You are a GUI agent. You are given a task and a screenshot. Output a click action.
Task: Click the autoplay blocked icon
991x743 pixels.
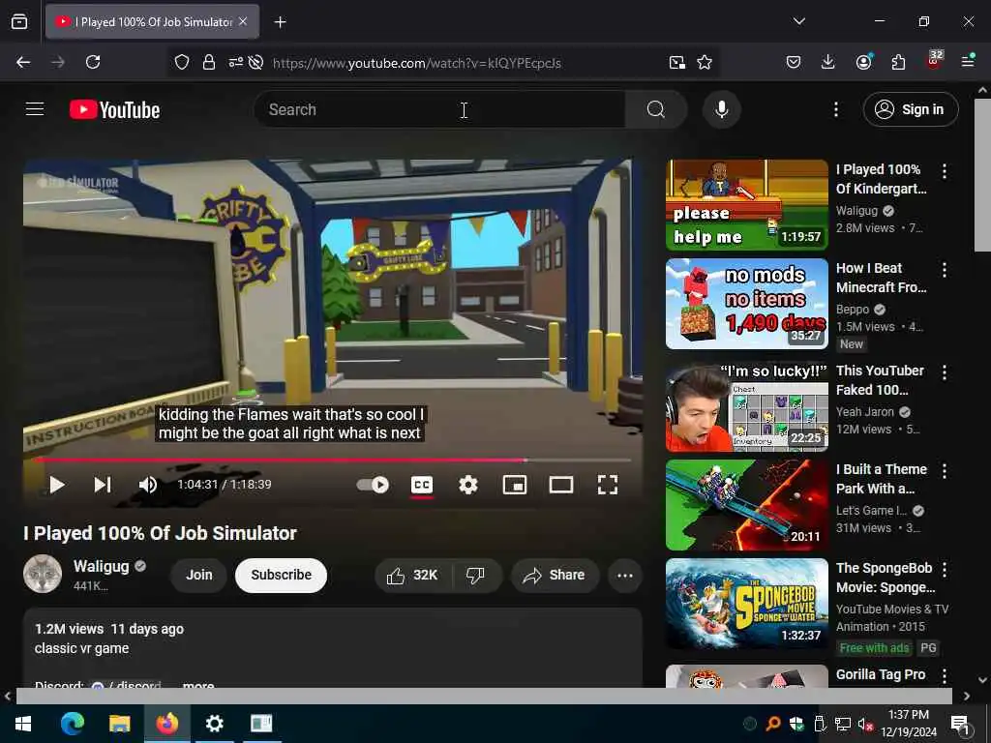point(255,62)
